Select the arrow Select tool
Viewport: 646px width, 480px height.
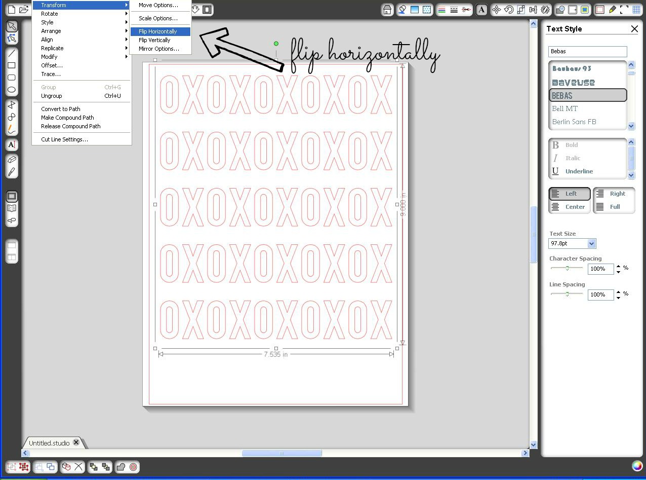(x=12, y=26)
